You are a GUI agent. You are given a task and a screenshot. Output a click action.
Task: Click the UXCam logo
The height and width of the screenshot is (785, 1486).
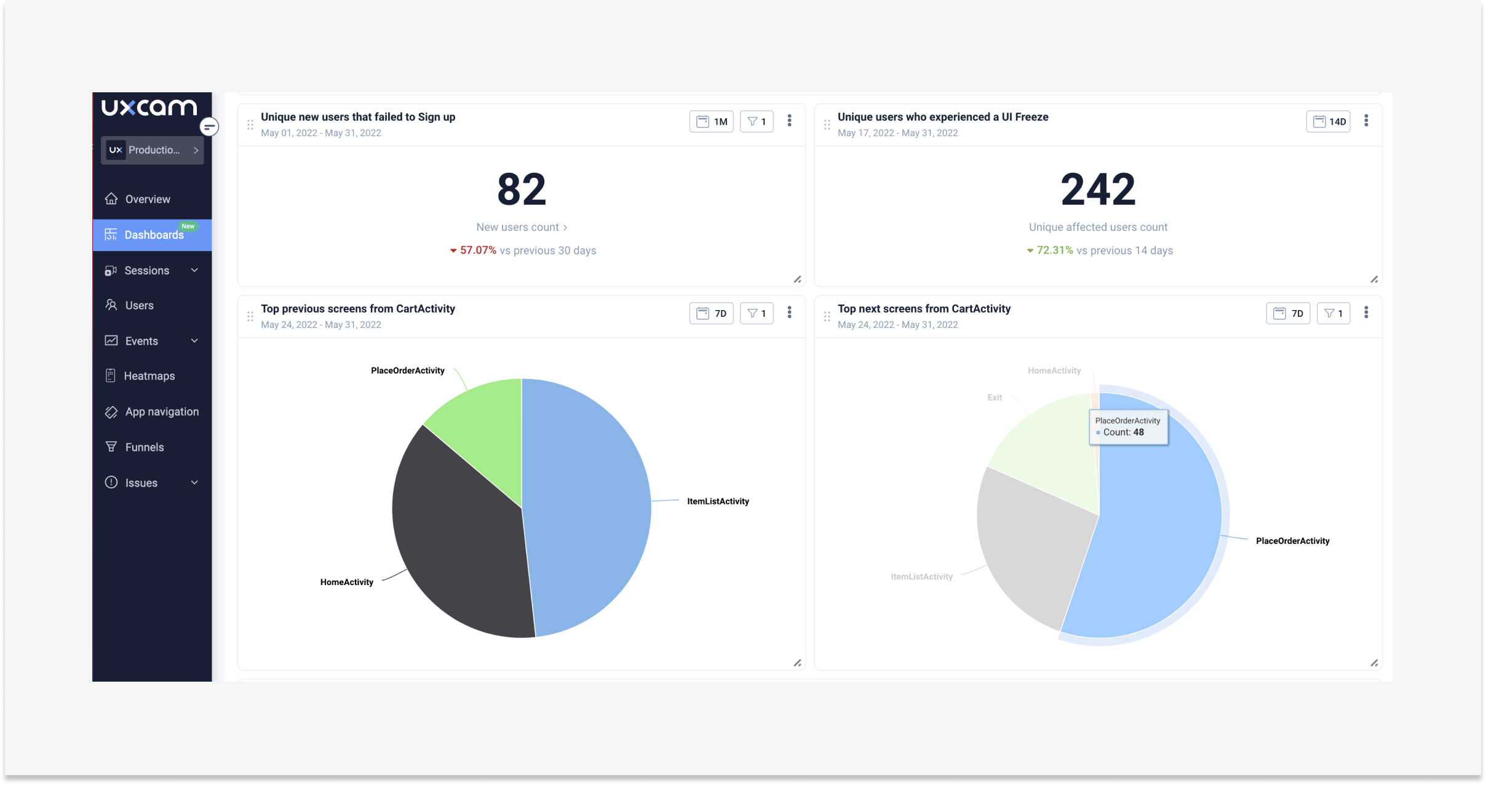[149, 108]
